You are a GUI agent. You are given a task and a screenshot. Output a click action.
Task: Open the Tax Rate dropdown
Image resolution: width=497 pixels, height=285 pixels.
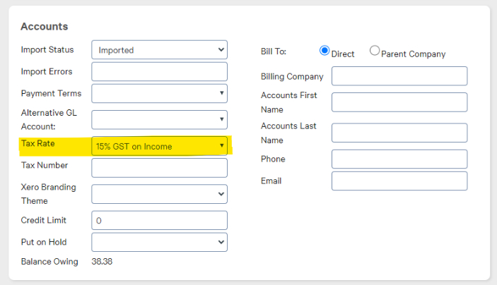tap(160, 146)
